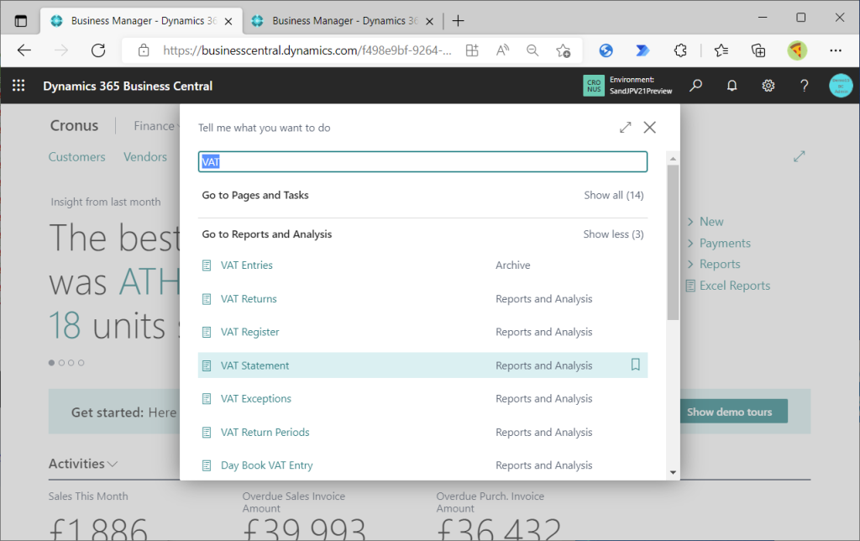
Task: Open the VAT Exceptions result
Action: pos(256,399)
